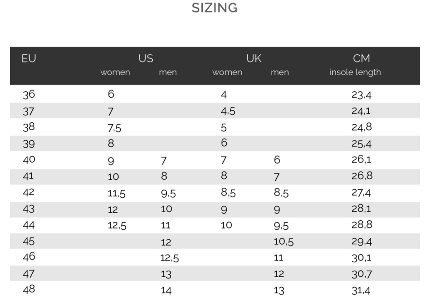Click the 27,4 cm value
This screenshot has width=429, height=299.
(x=361, y=193)
